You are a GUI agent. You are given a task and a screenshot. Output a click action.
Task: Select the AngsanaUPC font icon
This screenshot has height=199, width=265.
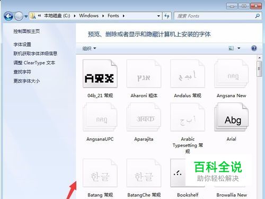(100, 117)
